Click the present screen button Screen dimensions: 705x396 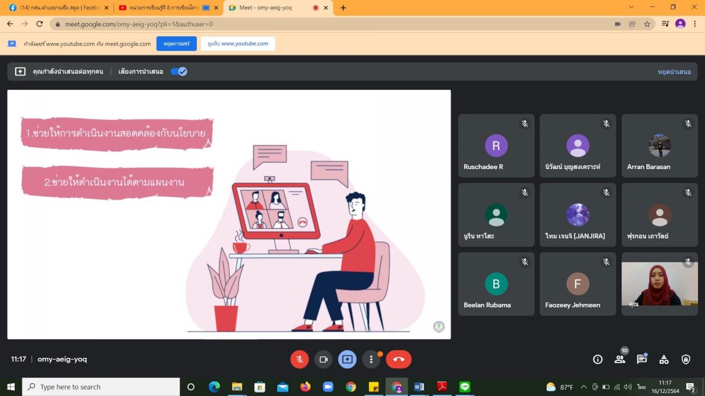click(347, 359)
